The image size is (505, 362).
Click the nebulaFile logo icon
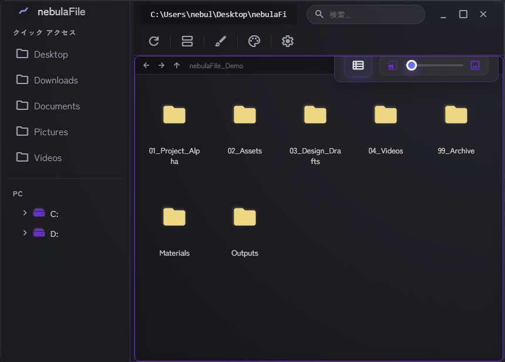(23, 11)
